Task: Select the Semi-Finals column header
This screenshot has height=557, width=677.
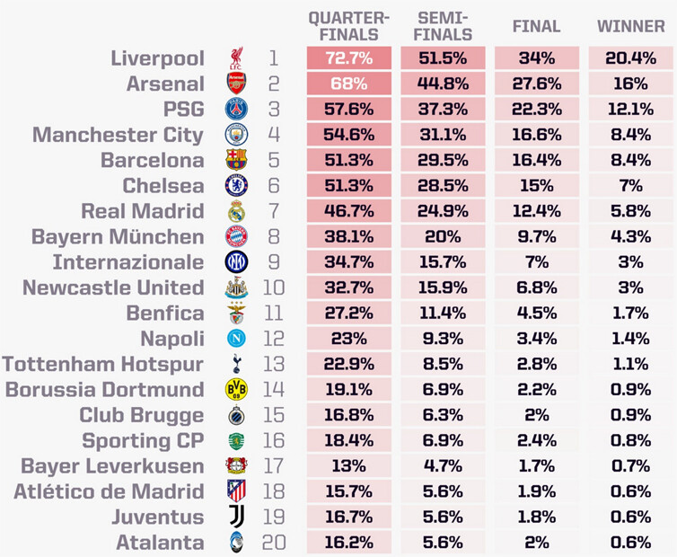Action: point(443,26)
